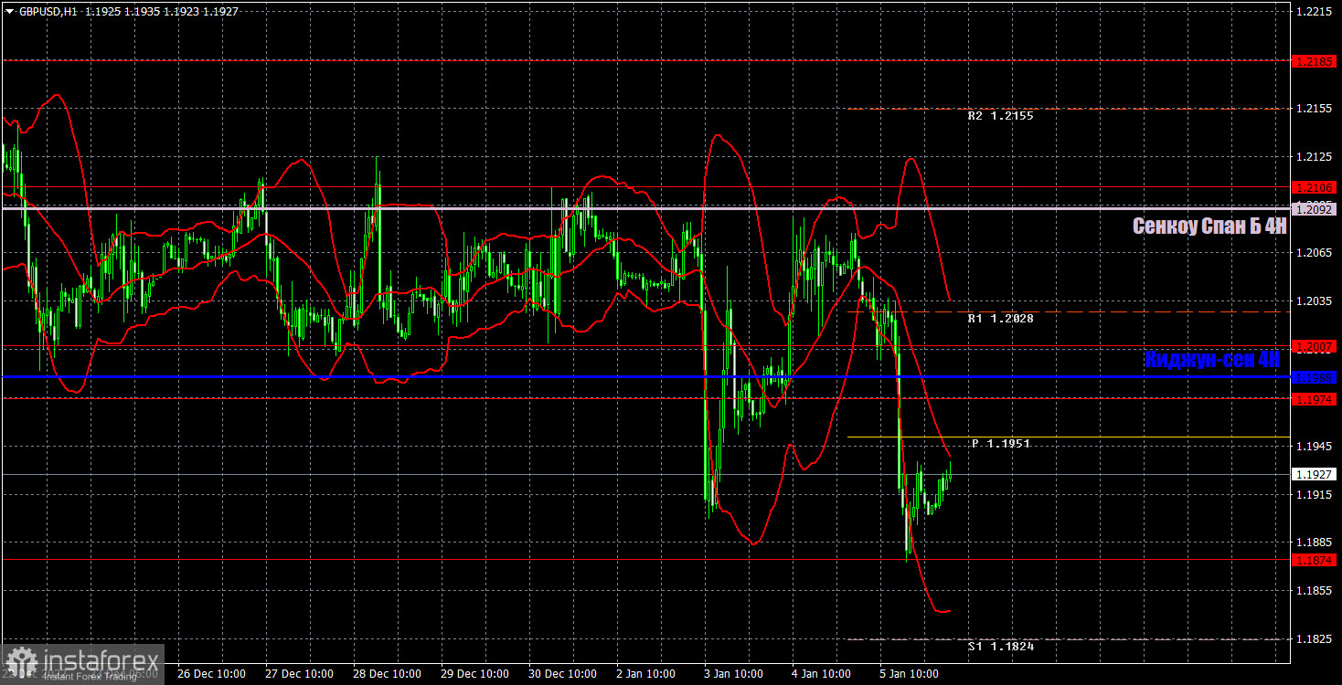1342x685 pixels.
Task: Select the Сенкоу Спан Б 4Н label
Action: 1209,227
